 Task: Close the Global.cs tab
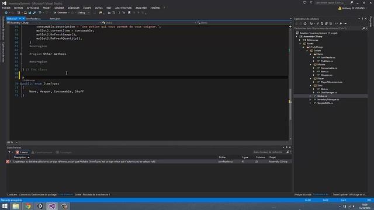pyautogui.click(x=23, y=19)
